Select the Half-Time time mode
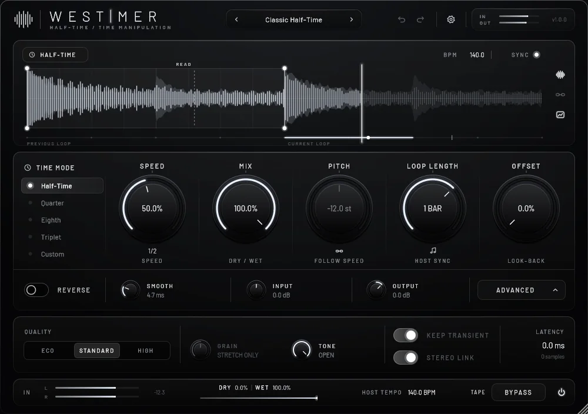The image size is (588, 414). [62, 186]
